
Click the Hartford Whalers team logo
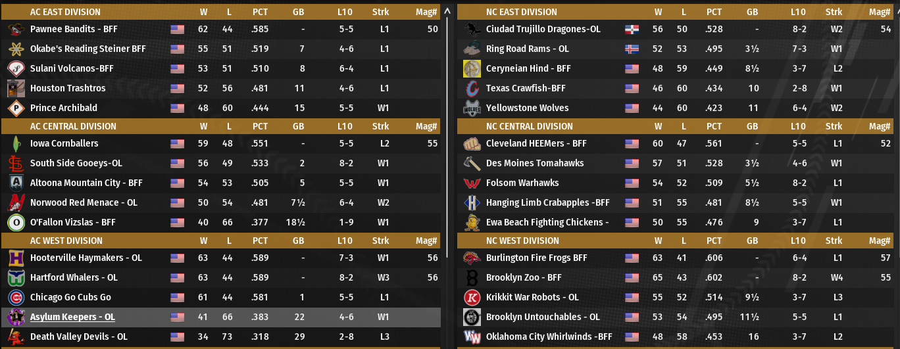[x=15, y=277]
